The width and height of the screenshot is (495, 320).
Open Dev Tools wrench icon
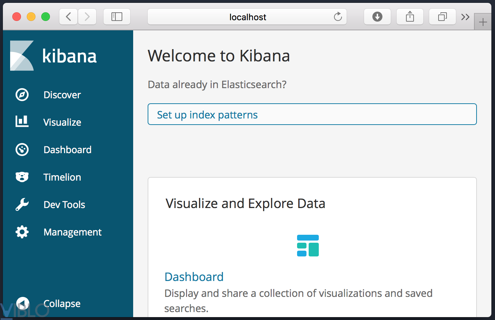tap(22, 204)
